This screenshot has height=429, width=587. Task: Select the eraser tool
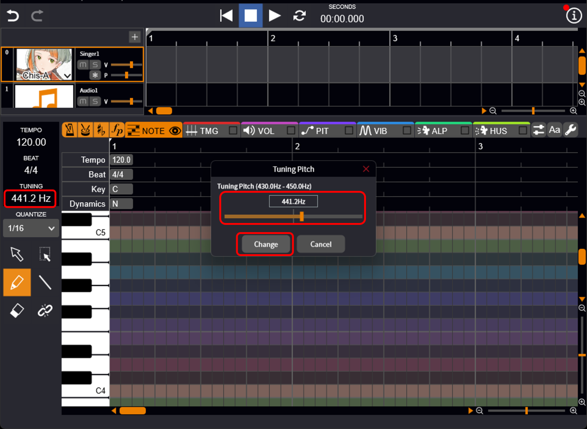[17, 311]
